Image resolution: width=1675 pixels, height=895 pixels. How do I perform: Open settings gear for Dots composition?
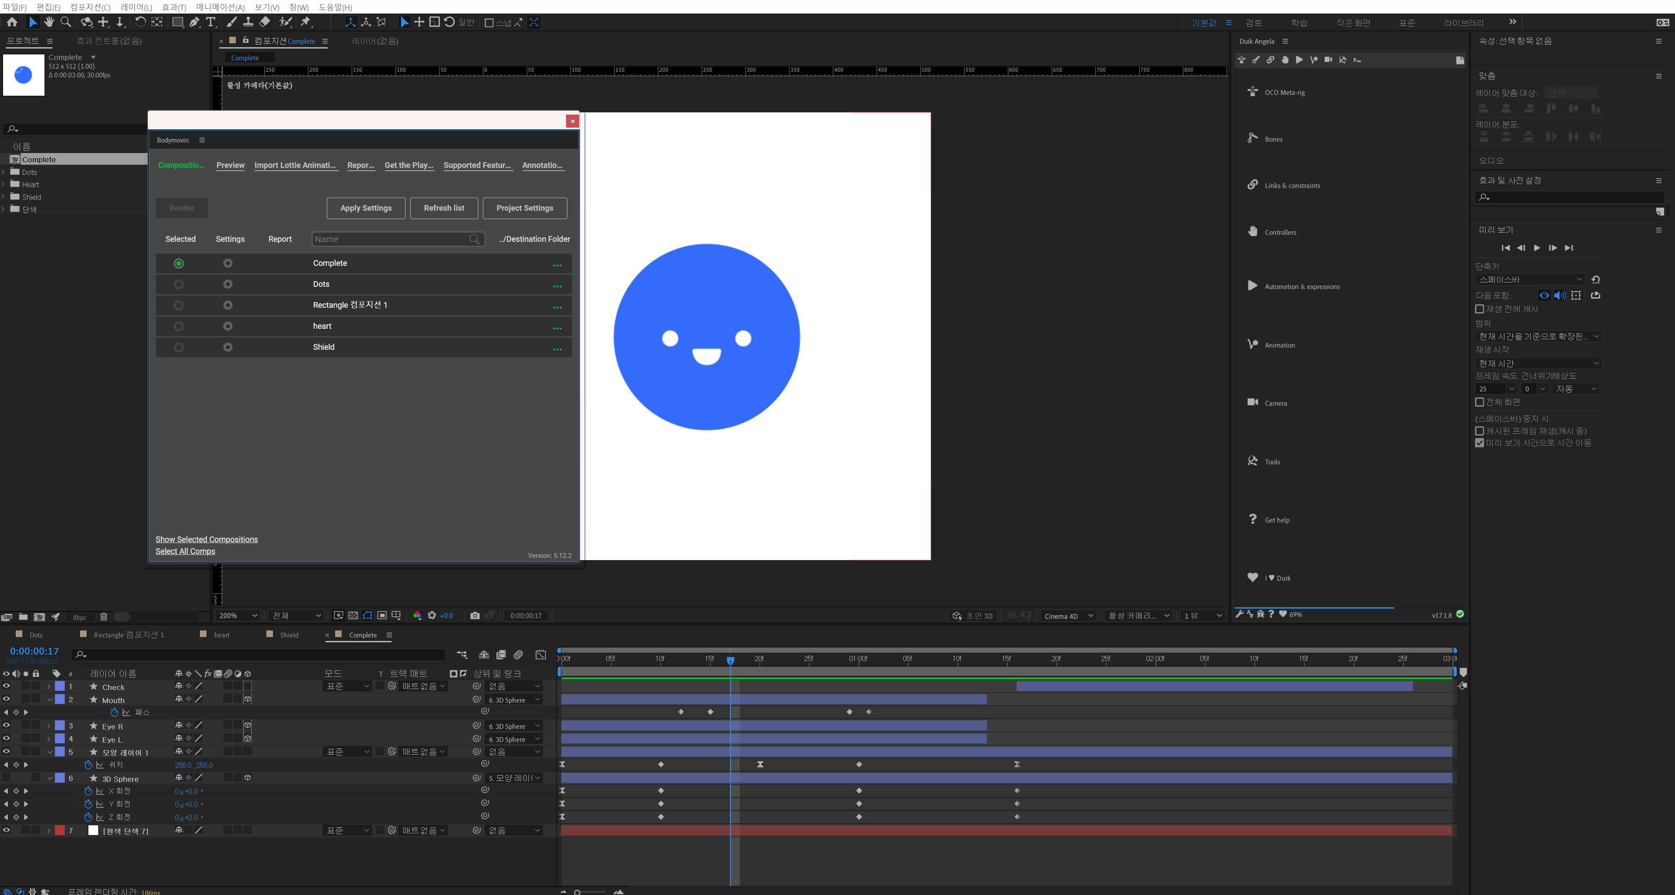pos(227,284)
